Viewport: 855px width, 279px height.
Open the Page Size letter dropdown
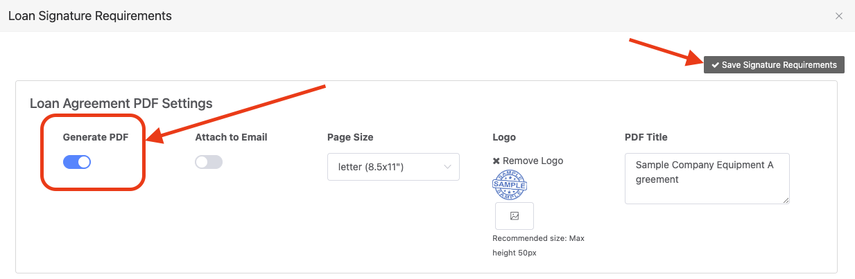click(393, 167)
